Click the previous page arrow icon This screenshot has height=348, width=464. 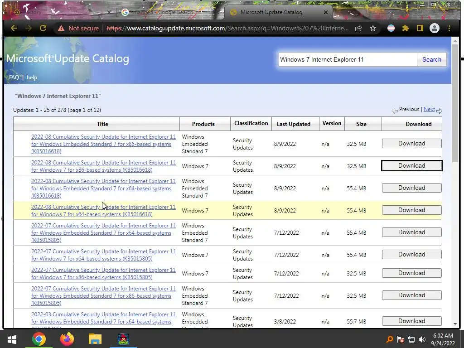click(395, 111)
